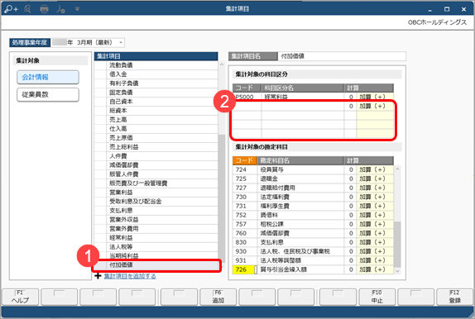Click the 集計項目を追加する link
Screen dimensions: 475x319
(x=130, y=276)
